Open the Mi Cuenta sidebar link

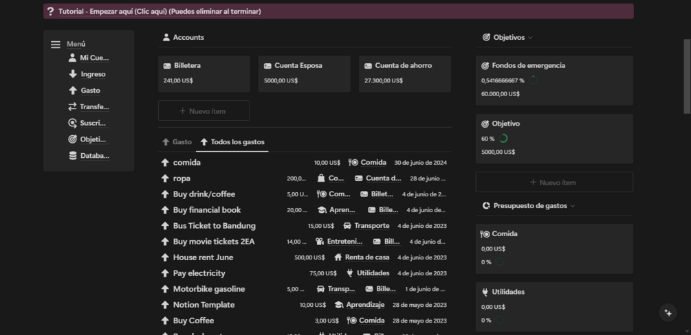(94, 58)
